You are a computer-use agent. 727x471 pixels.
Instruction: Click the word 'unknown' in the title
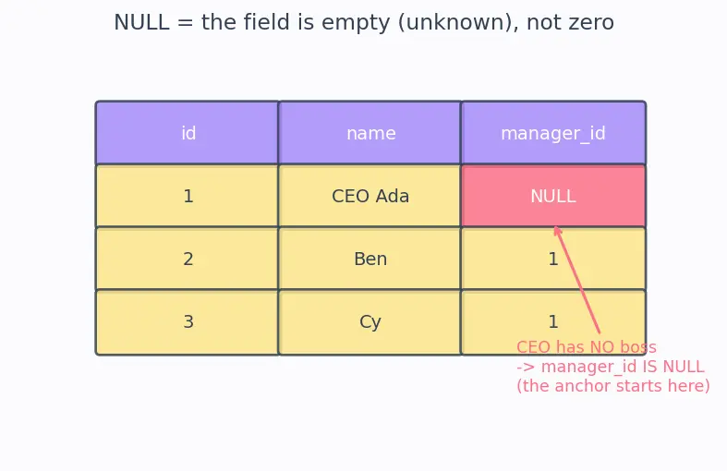[456, 22]
